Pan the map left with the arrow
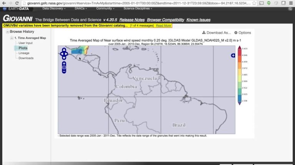The height and width of the screenshot is (165, 295). 61,54
